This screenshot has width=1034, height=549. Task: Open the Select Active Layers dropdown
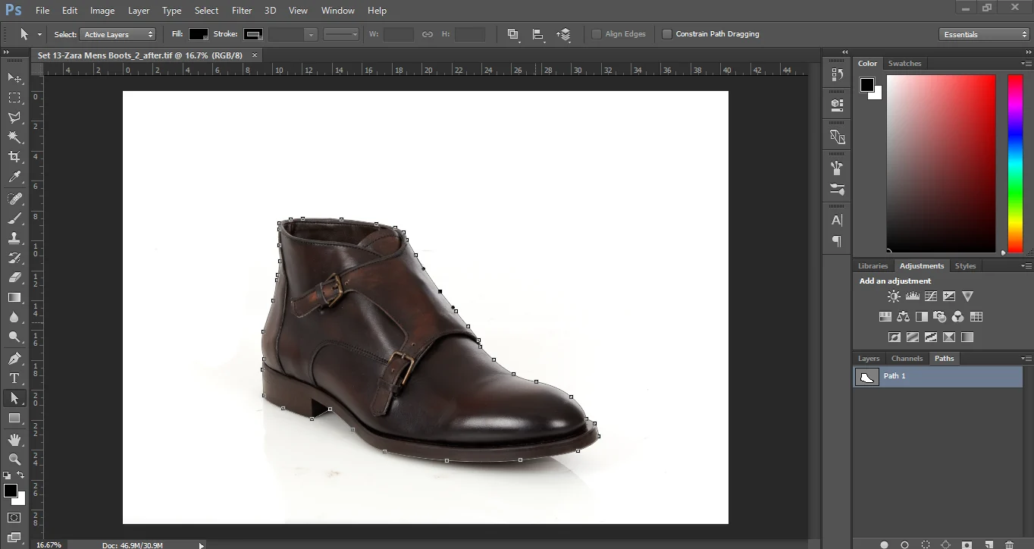pyautogui.click(x=118, y=34)
